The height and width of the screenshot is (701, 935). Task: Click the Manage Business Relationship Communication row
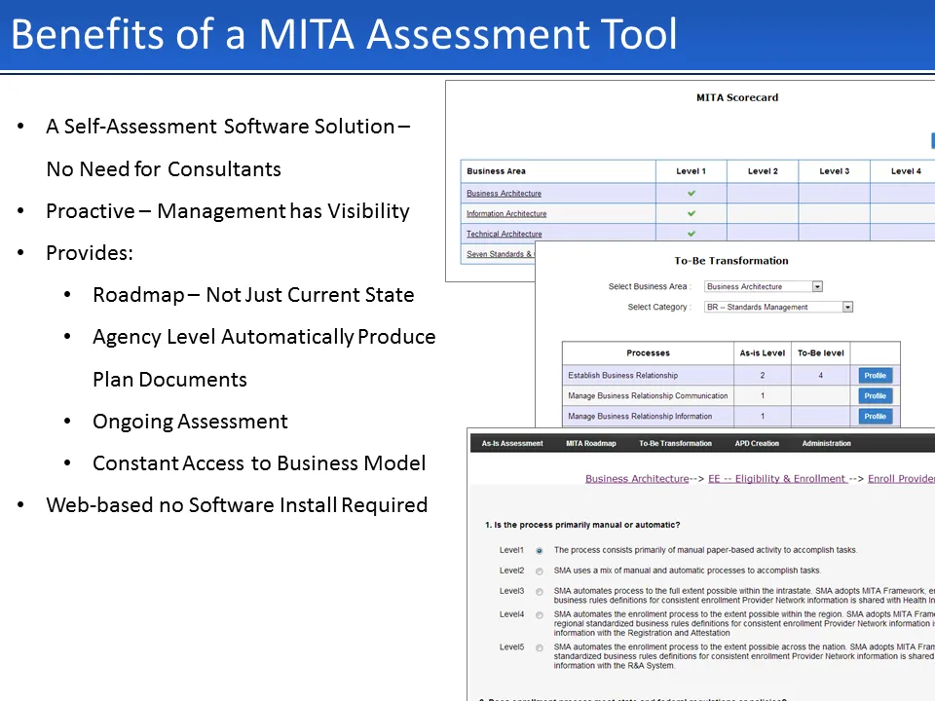coord(731,396)
